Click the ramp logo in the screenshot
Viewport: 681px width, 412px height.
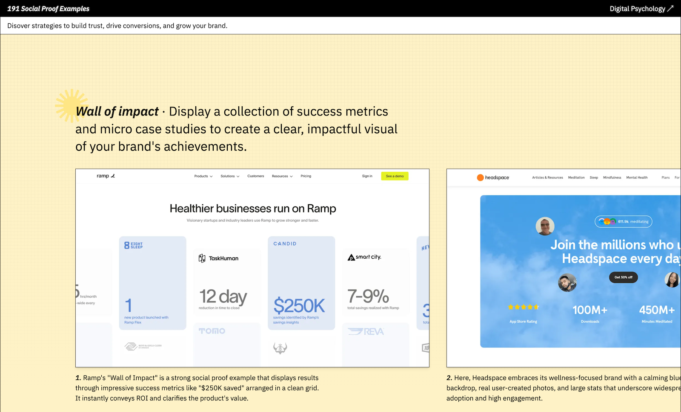[106, 176]
